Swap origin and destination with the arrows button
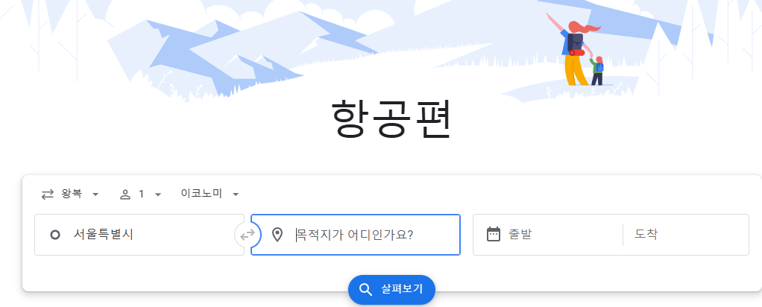 click(x=248, y=235)
